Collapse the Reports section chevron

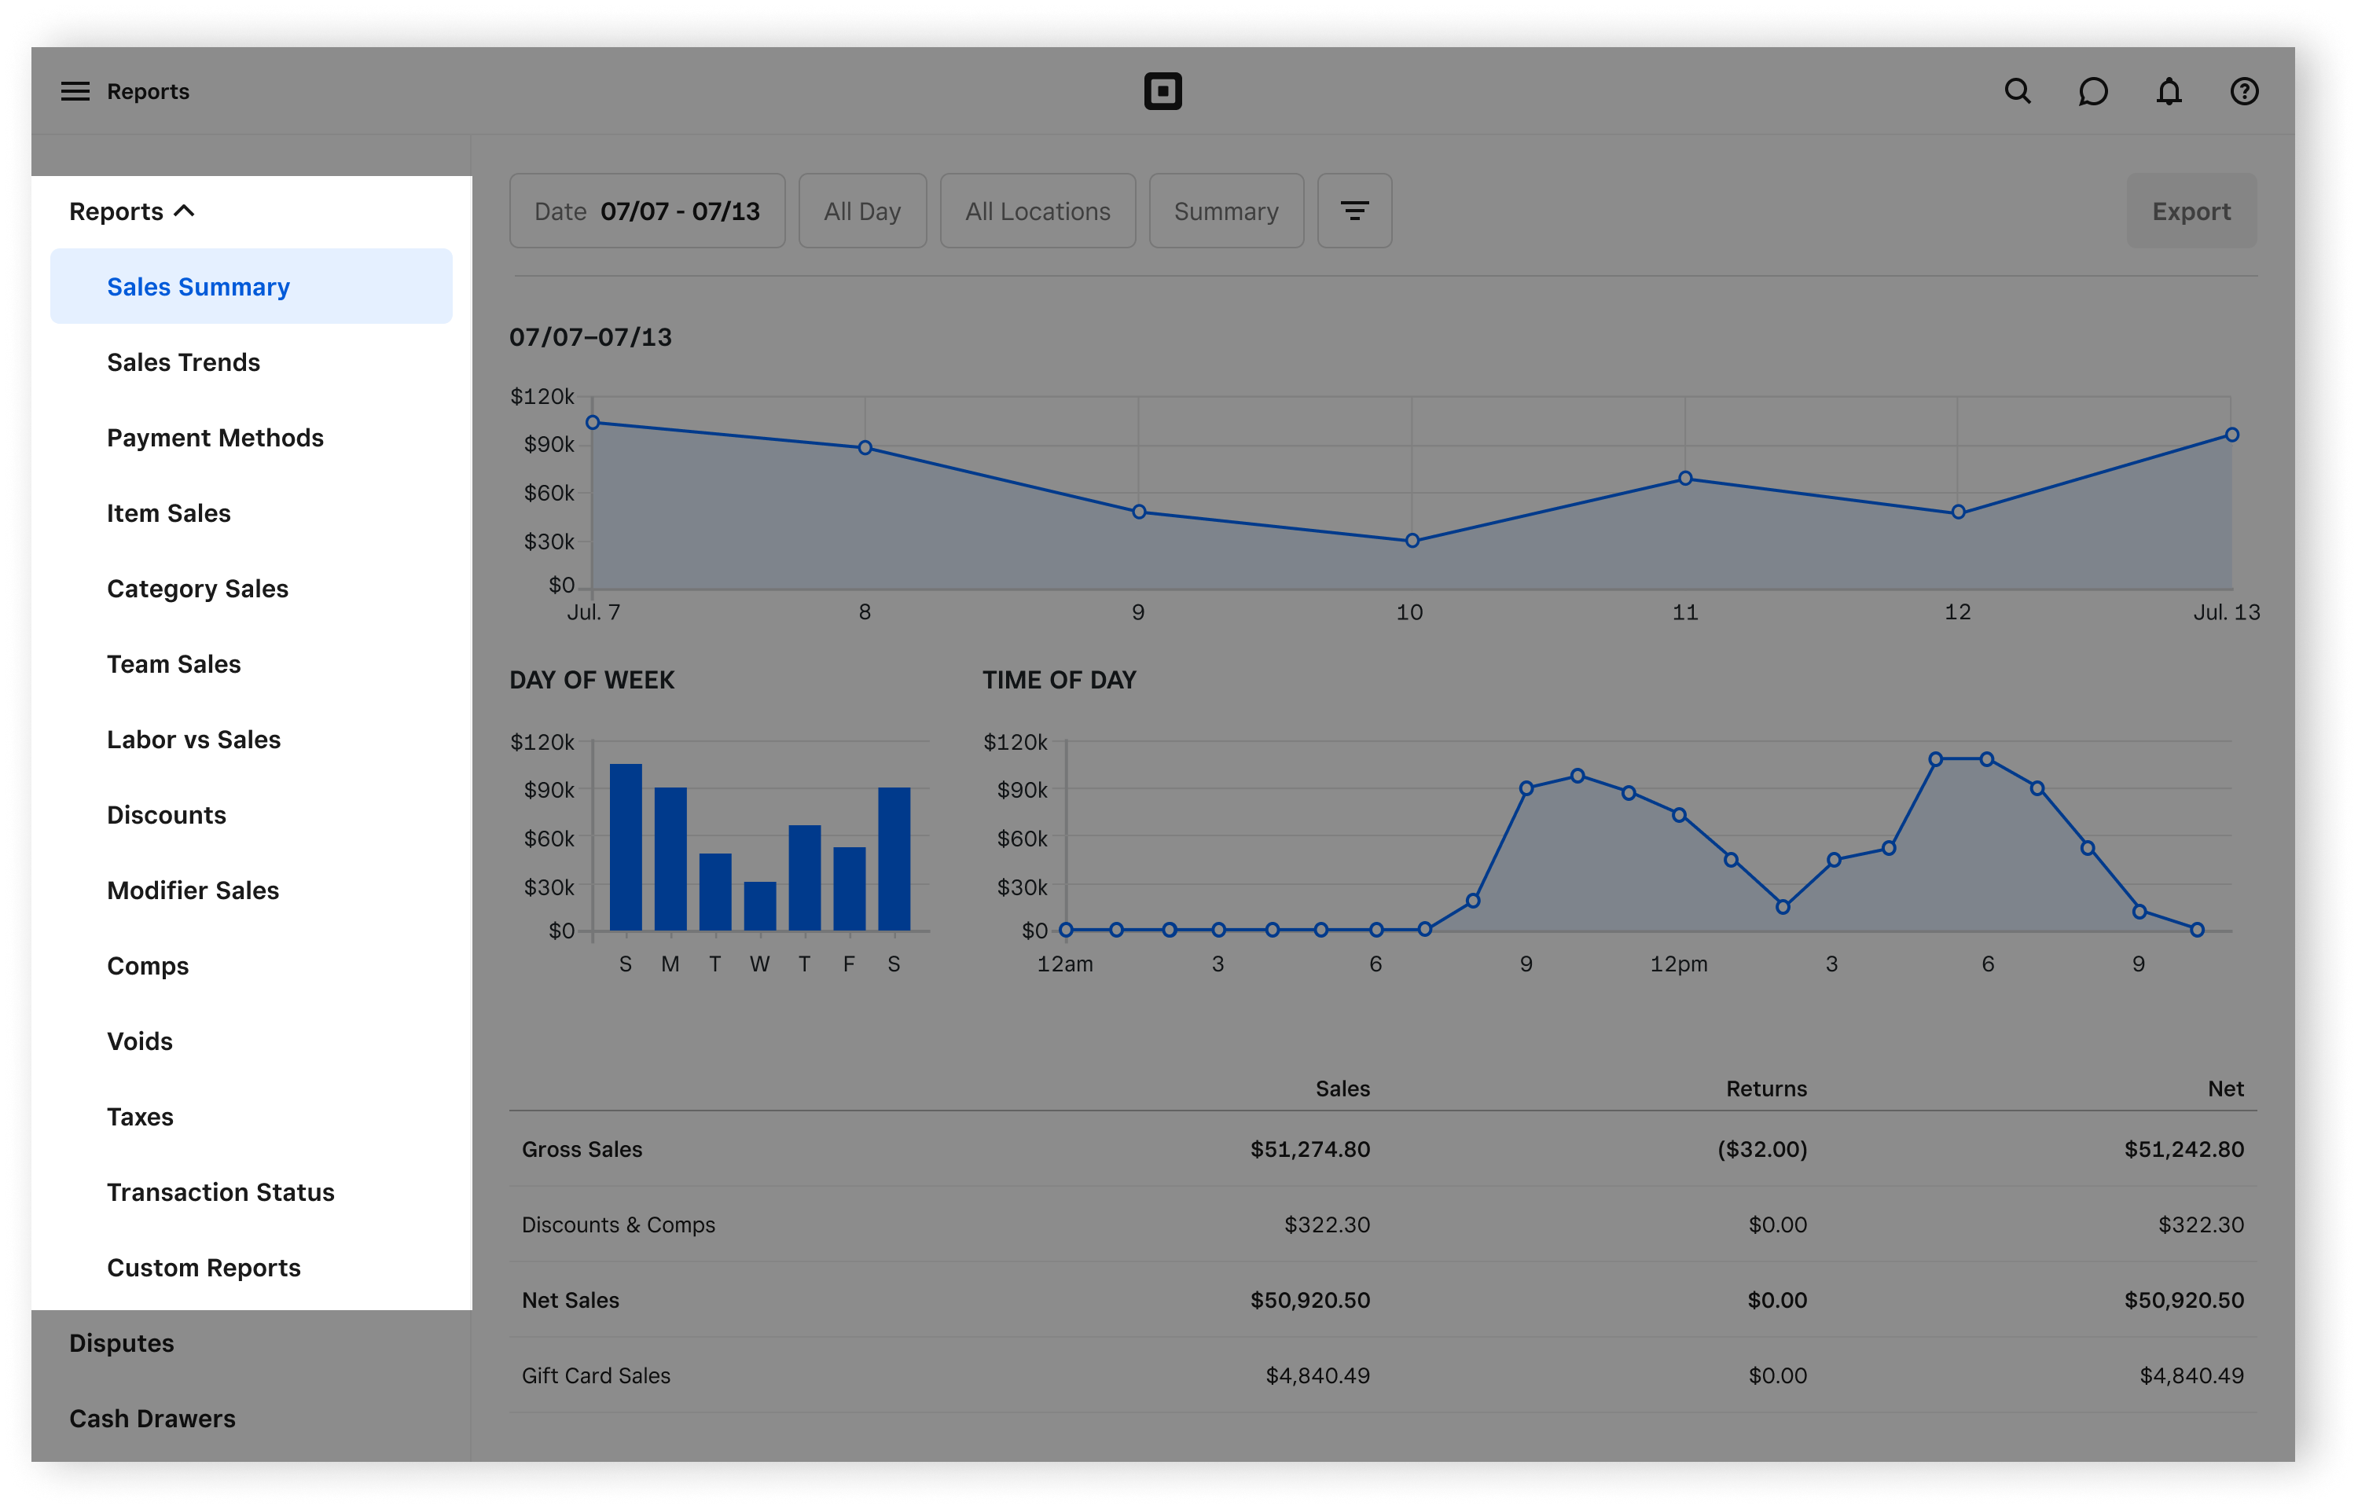pyautogui.click(x=184, y=211)
